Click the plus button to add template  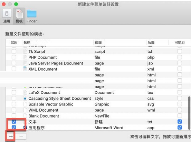click(x=11, y=136)
